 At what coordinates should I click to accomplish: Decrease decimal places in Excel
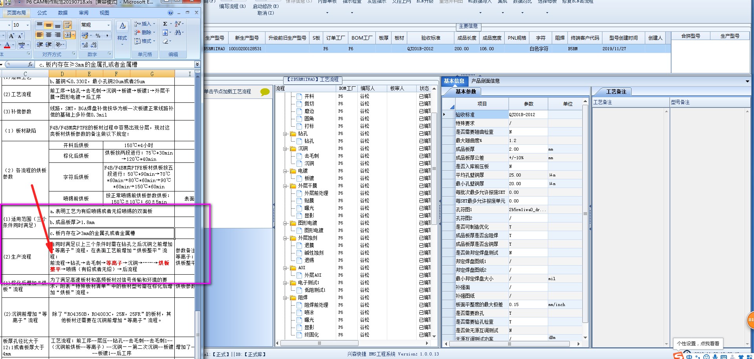coord(94,45)
